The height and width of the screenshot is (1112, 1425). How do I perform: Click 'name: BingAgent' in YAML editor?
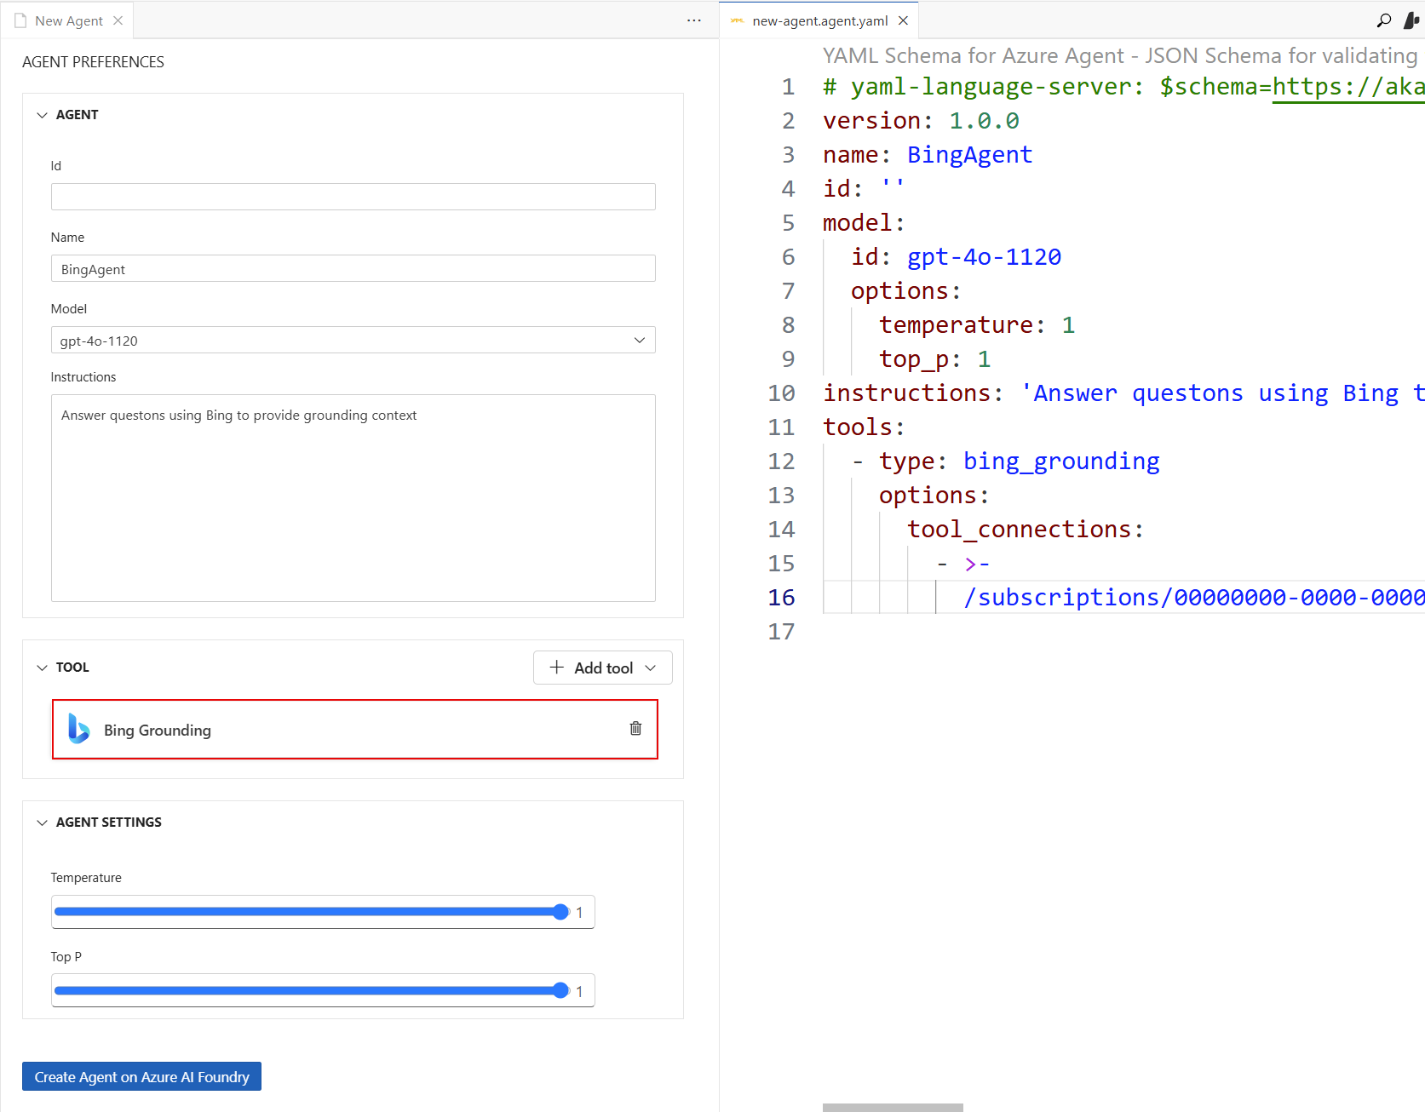(928, 154)
